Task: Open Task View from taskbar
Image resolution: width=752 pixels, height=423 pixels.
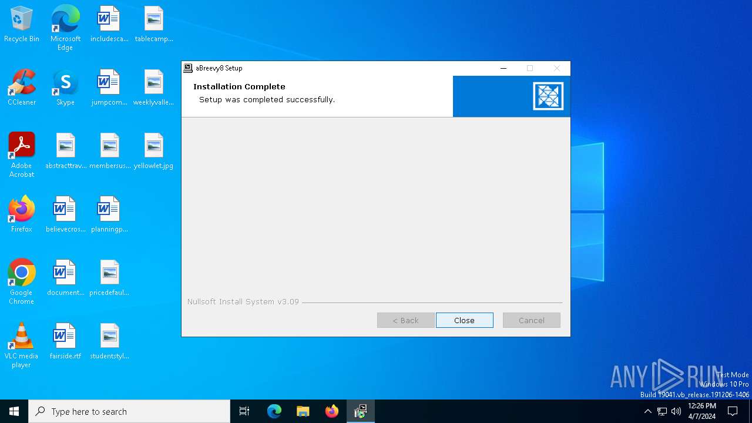Action: pyautogui.click(x=244, y=411)
